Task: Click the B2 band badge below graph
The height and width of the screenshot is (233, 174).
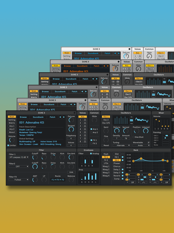Action: point(150,175)
